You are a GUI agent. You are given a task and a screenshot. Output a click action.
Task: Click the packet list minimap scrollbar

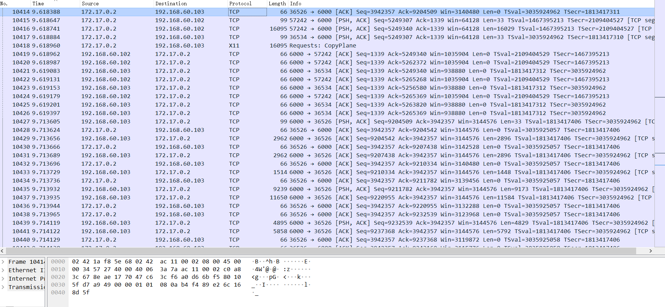point(660,123)
